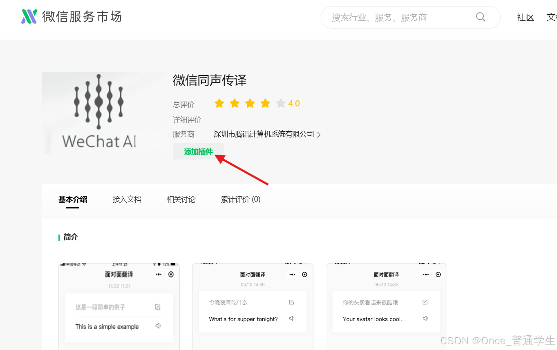Click the 添加插件 button
The width and height of the screenshot is (557, 350).
click(198, 152)
